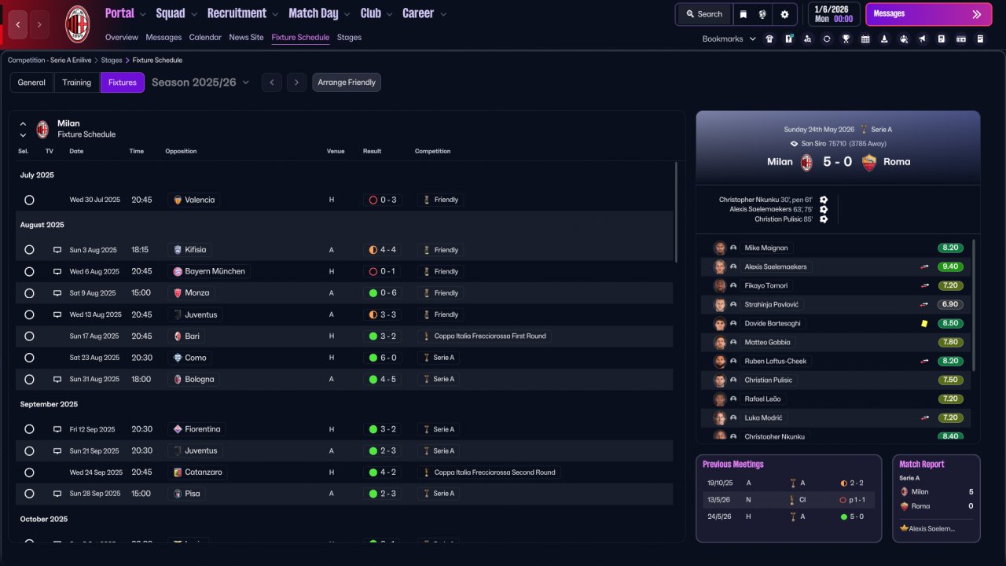Click the training cone shortcut icon
Viewport: 1006px width, 566px height.
pyautogui.click(x=884, y=39)
